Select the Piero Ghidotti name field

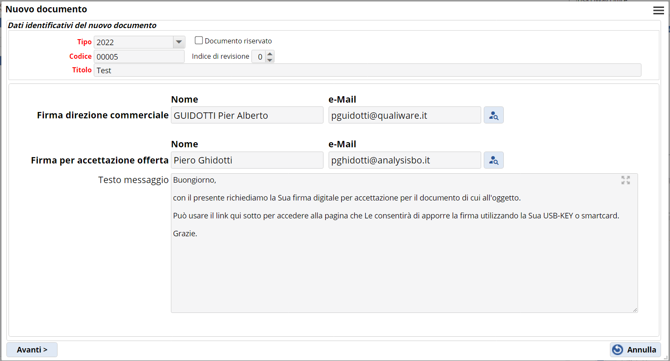(x=247, y=160)
